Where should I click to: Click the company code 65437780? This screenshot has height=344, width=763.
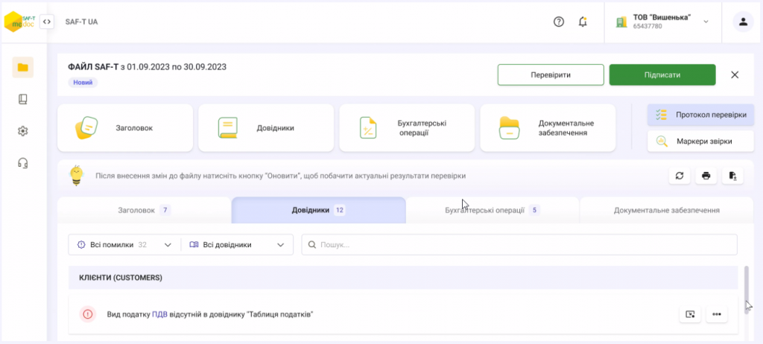pos(648,26)
